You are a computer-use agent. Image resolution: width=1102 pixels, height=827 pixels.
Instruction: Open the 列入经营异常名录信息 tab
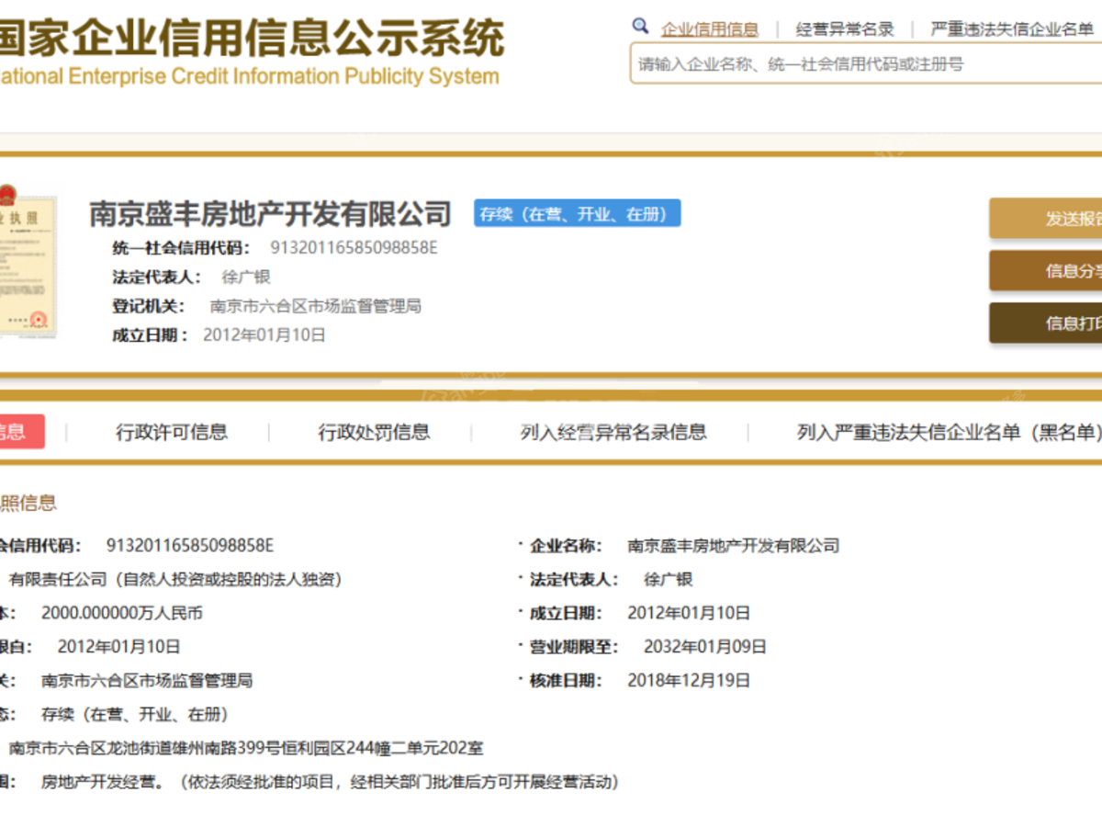pyautogui.click(x=613, y=432)
